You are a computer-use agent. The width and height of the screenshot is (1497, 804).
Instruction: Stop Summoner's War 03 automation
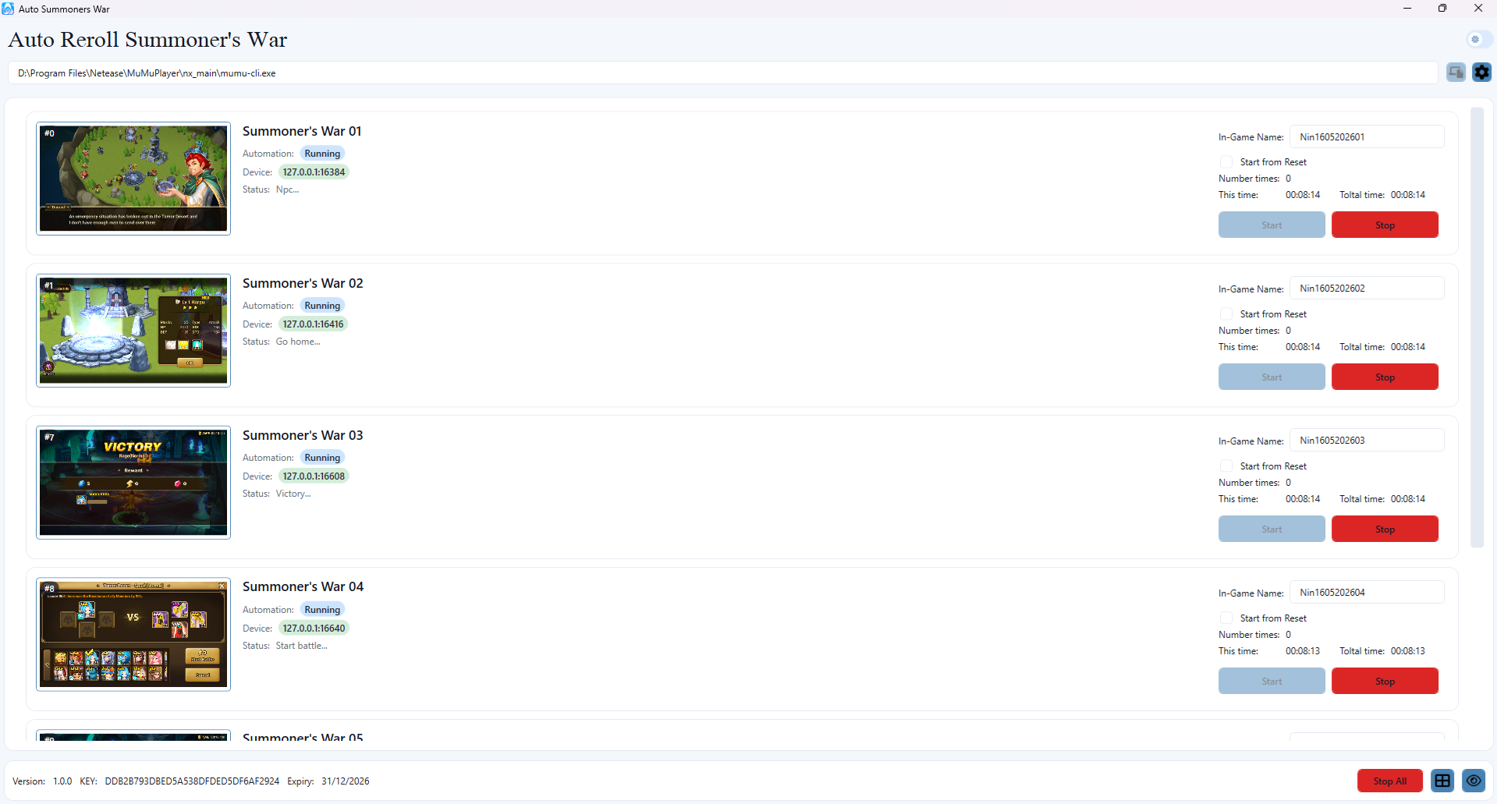(x=1385, y=530)
